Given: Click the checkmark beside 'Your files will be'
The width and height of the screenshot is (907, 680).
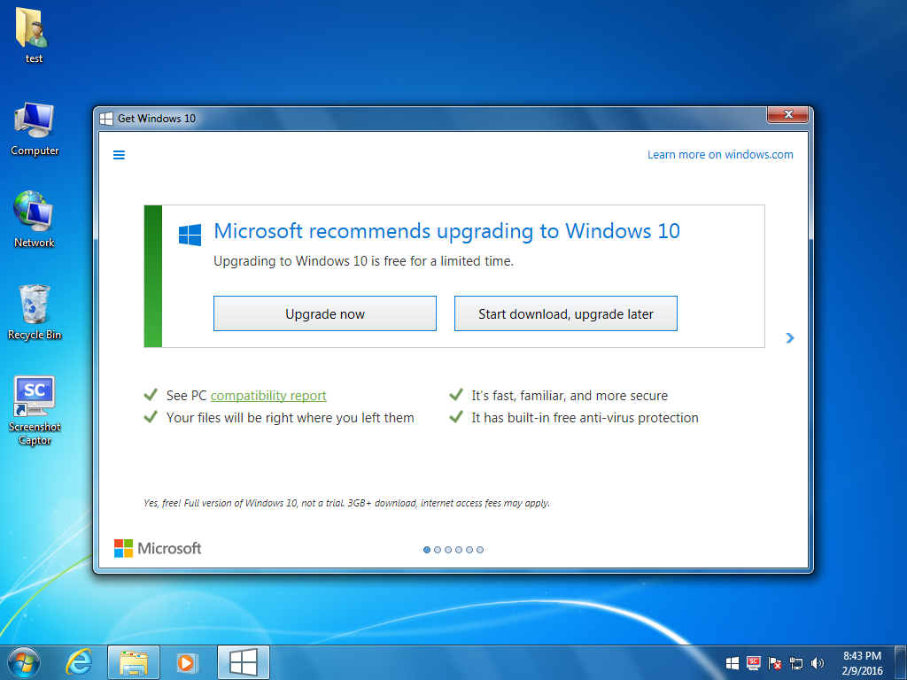Looking at the screenshot, I should (x=151, y=416).
